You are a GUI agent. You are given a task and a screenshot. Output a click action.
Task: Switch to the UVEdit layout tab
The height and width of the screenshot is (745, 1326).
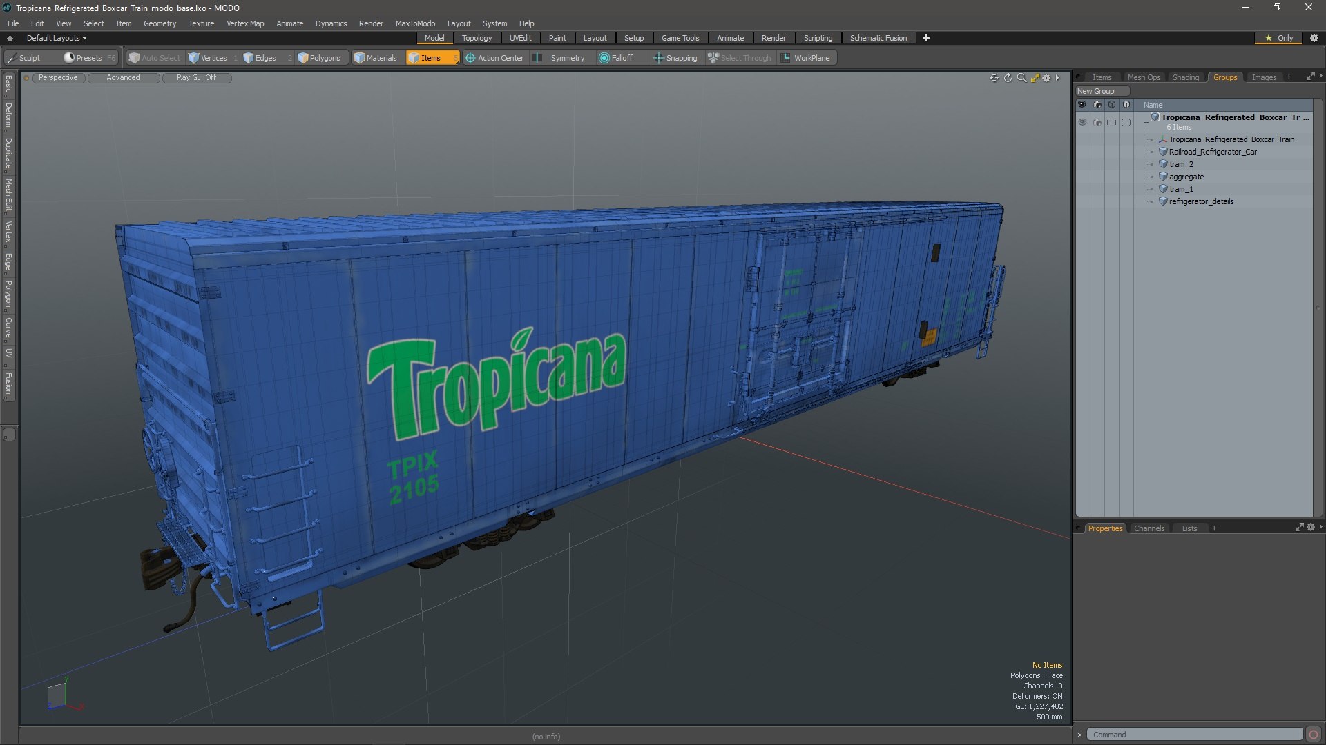click(520, 38)
